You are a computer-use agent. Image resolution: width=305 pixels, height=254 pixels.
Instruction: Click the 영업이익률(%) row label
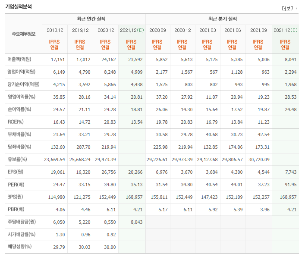[22, 97]
